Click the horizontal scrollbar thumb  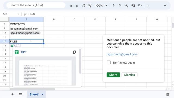(x=32, y=89)
